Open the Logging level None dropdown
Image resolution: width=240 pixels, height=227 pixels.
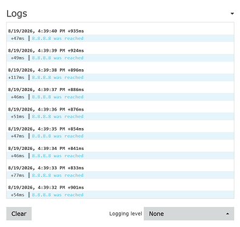point(188,214)
